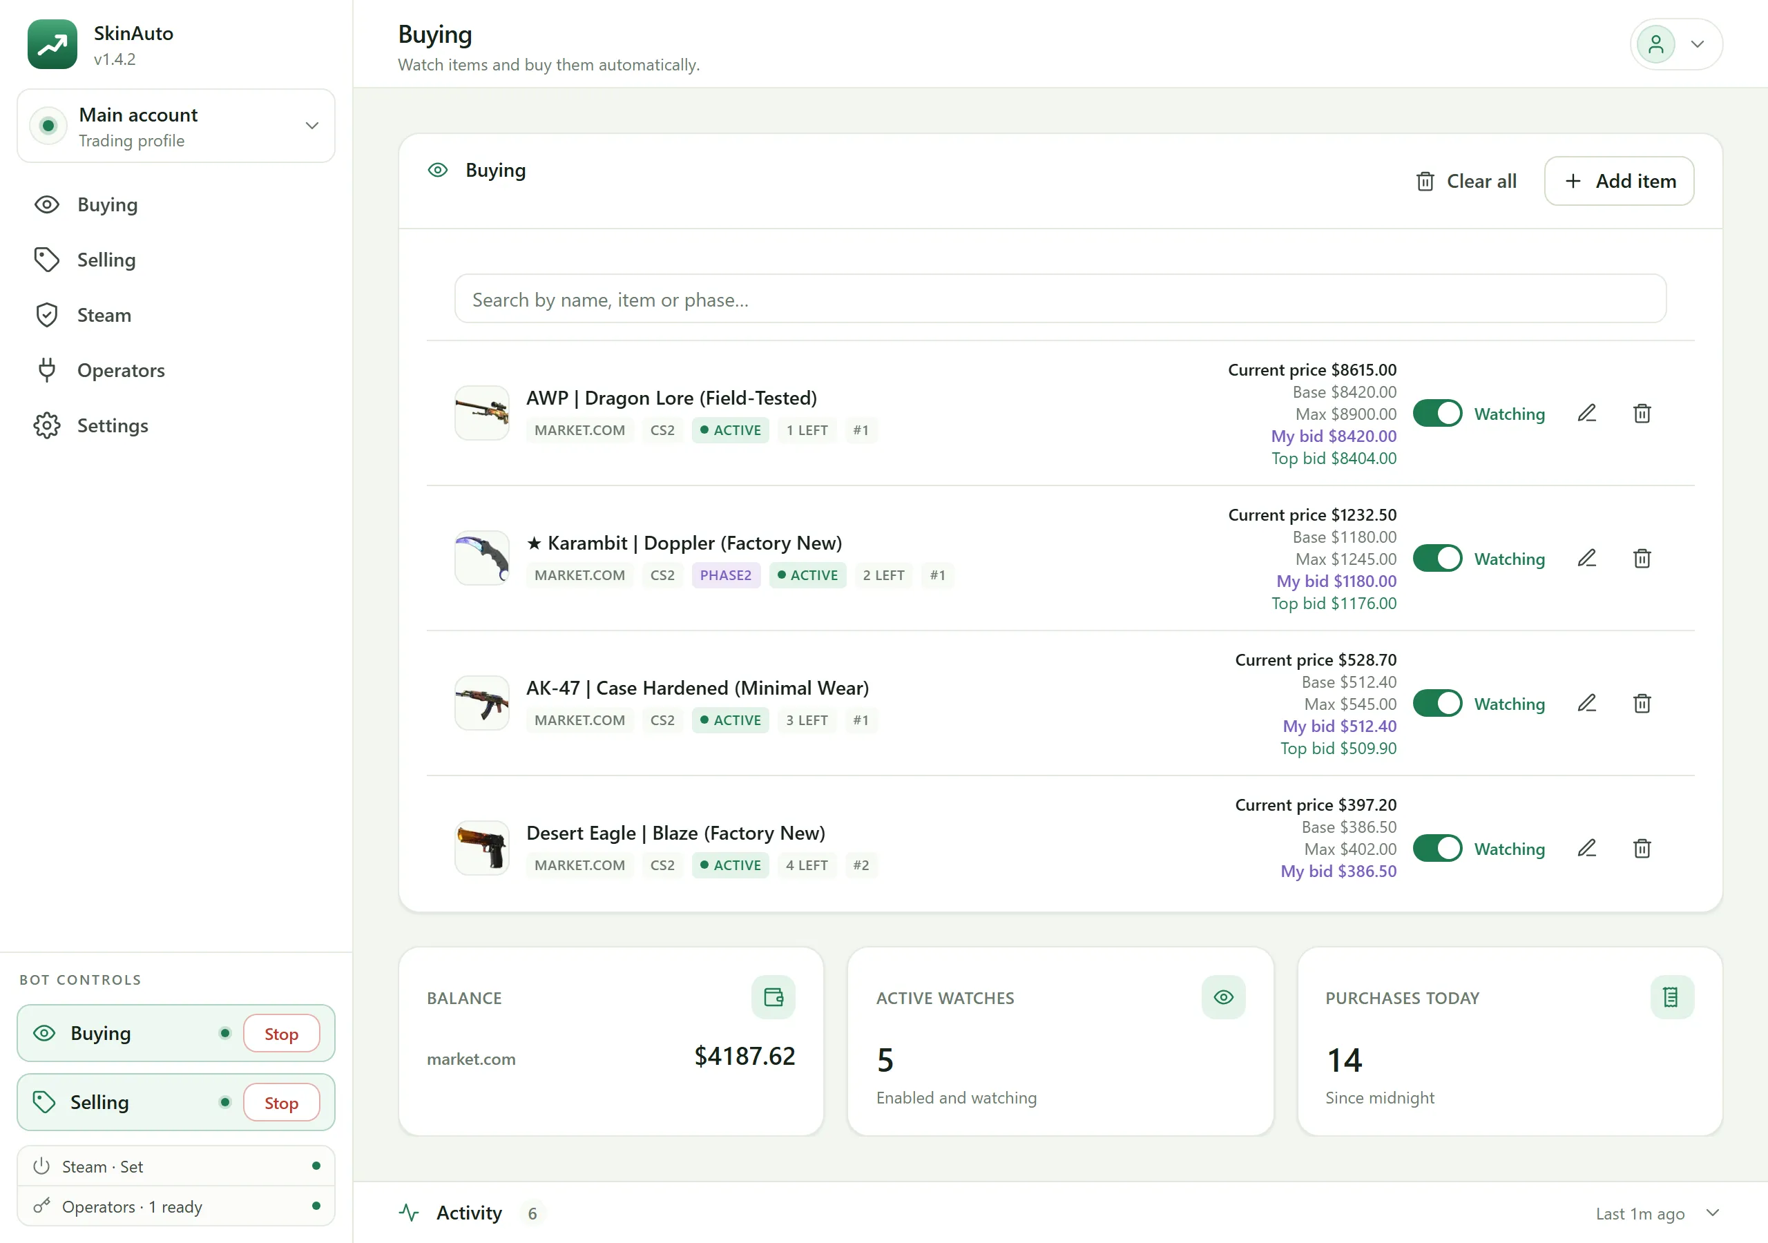Edit the AK-47 Case Hardened watch item
1768x1243 pixels.
tap(1586, 703)
